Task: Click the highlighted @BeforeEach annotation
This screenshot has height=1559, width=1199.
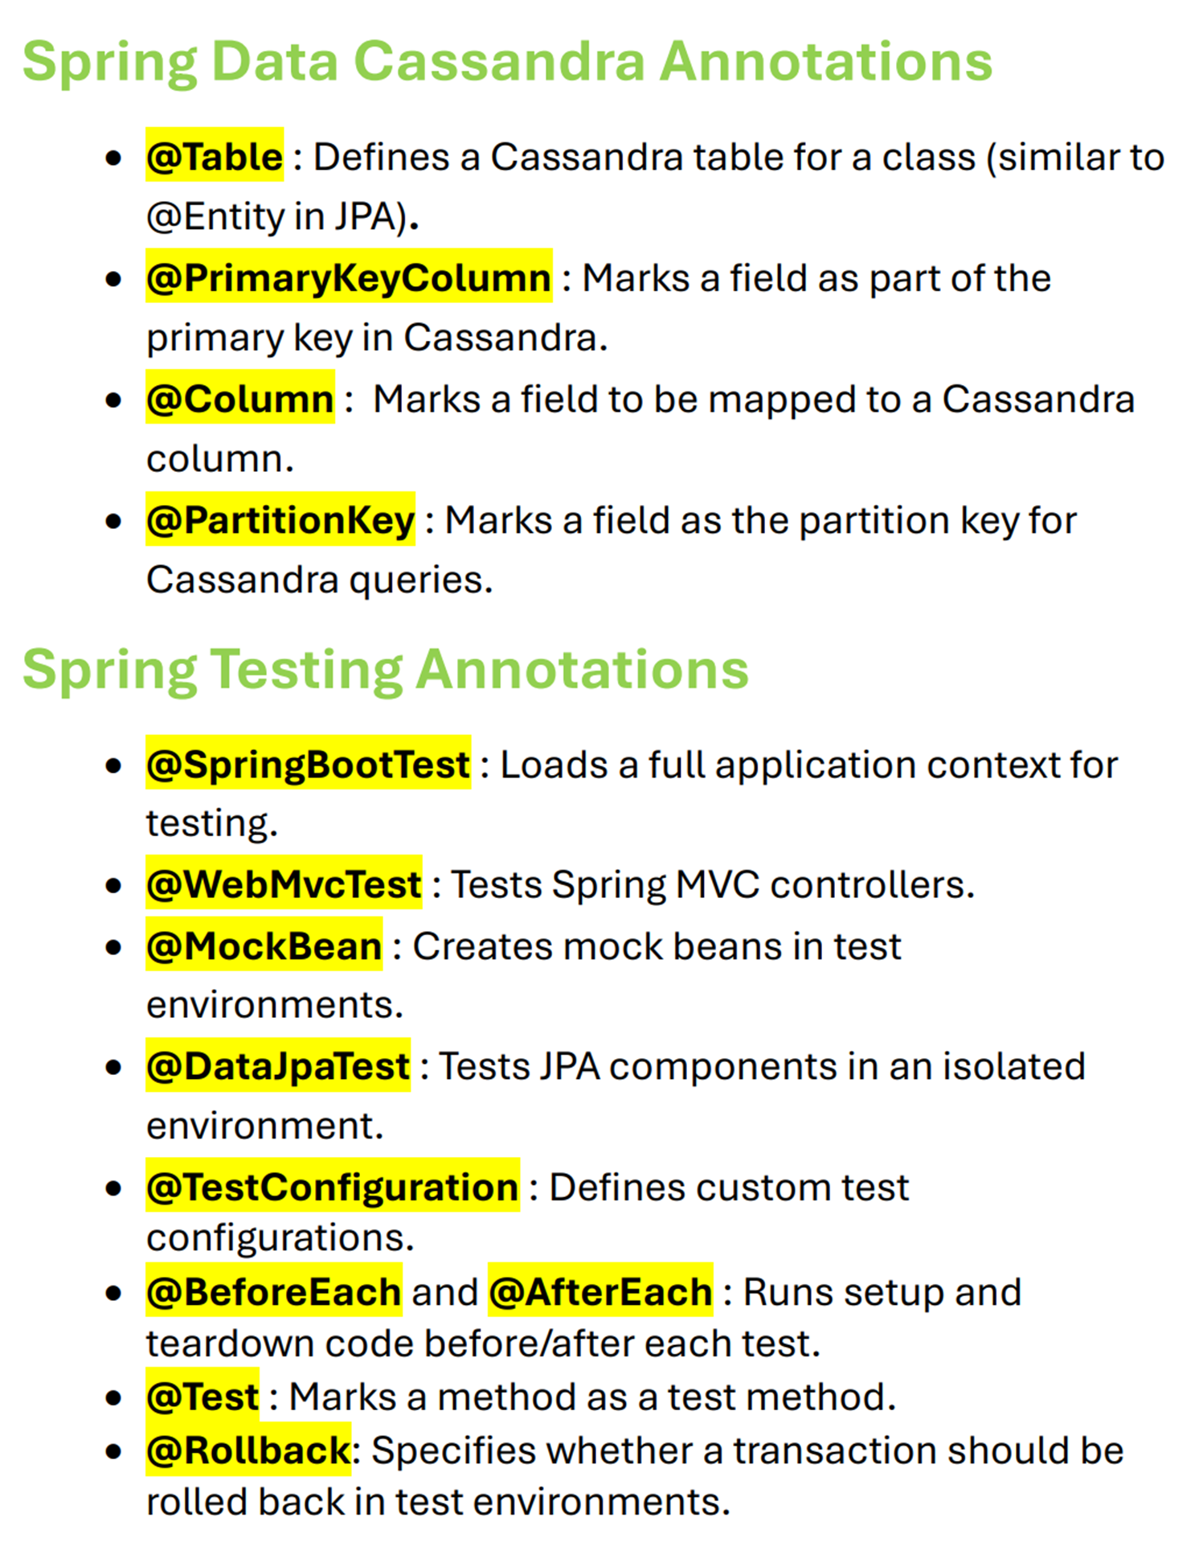Action: (x=273, y=1291)
